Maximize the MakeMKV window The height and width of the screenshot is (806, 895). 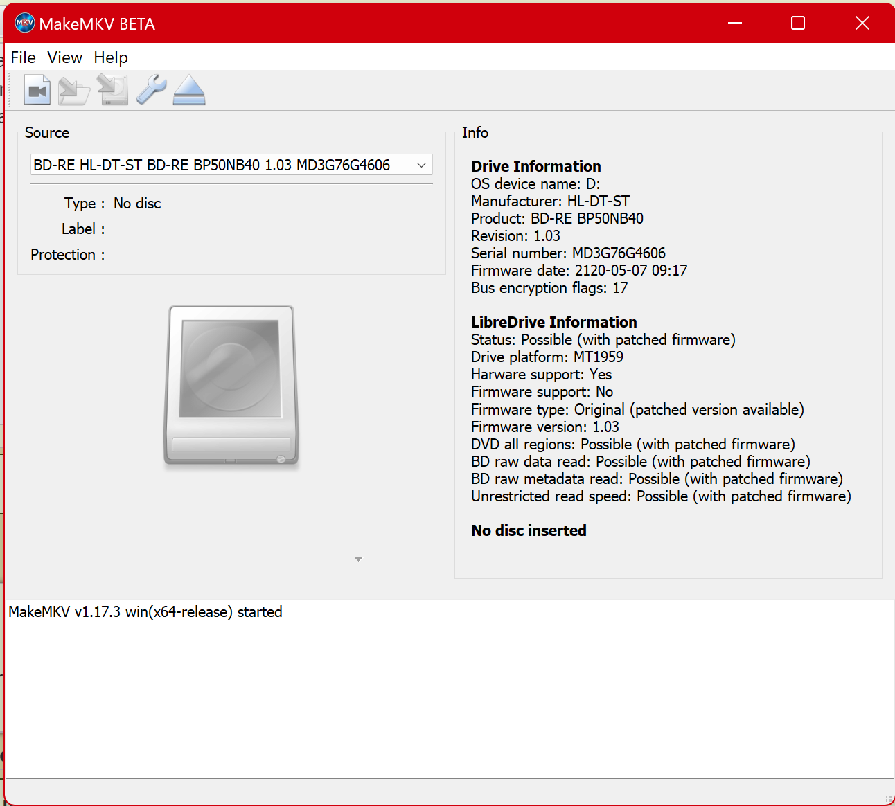point(798,24)
